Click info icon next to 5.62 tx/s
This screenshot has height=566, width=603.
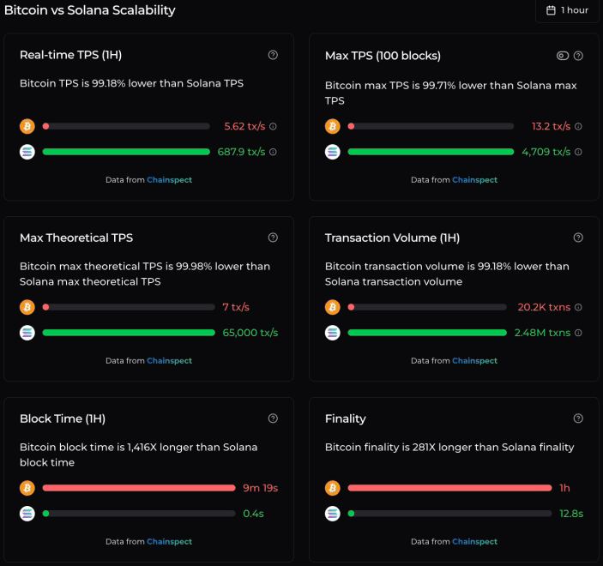273,126
